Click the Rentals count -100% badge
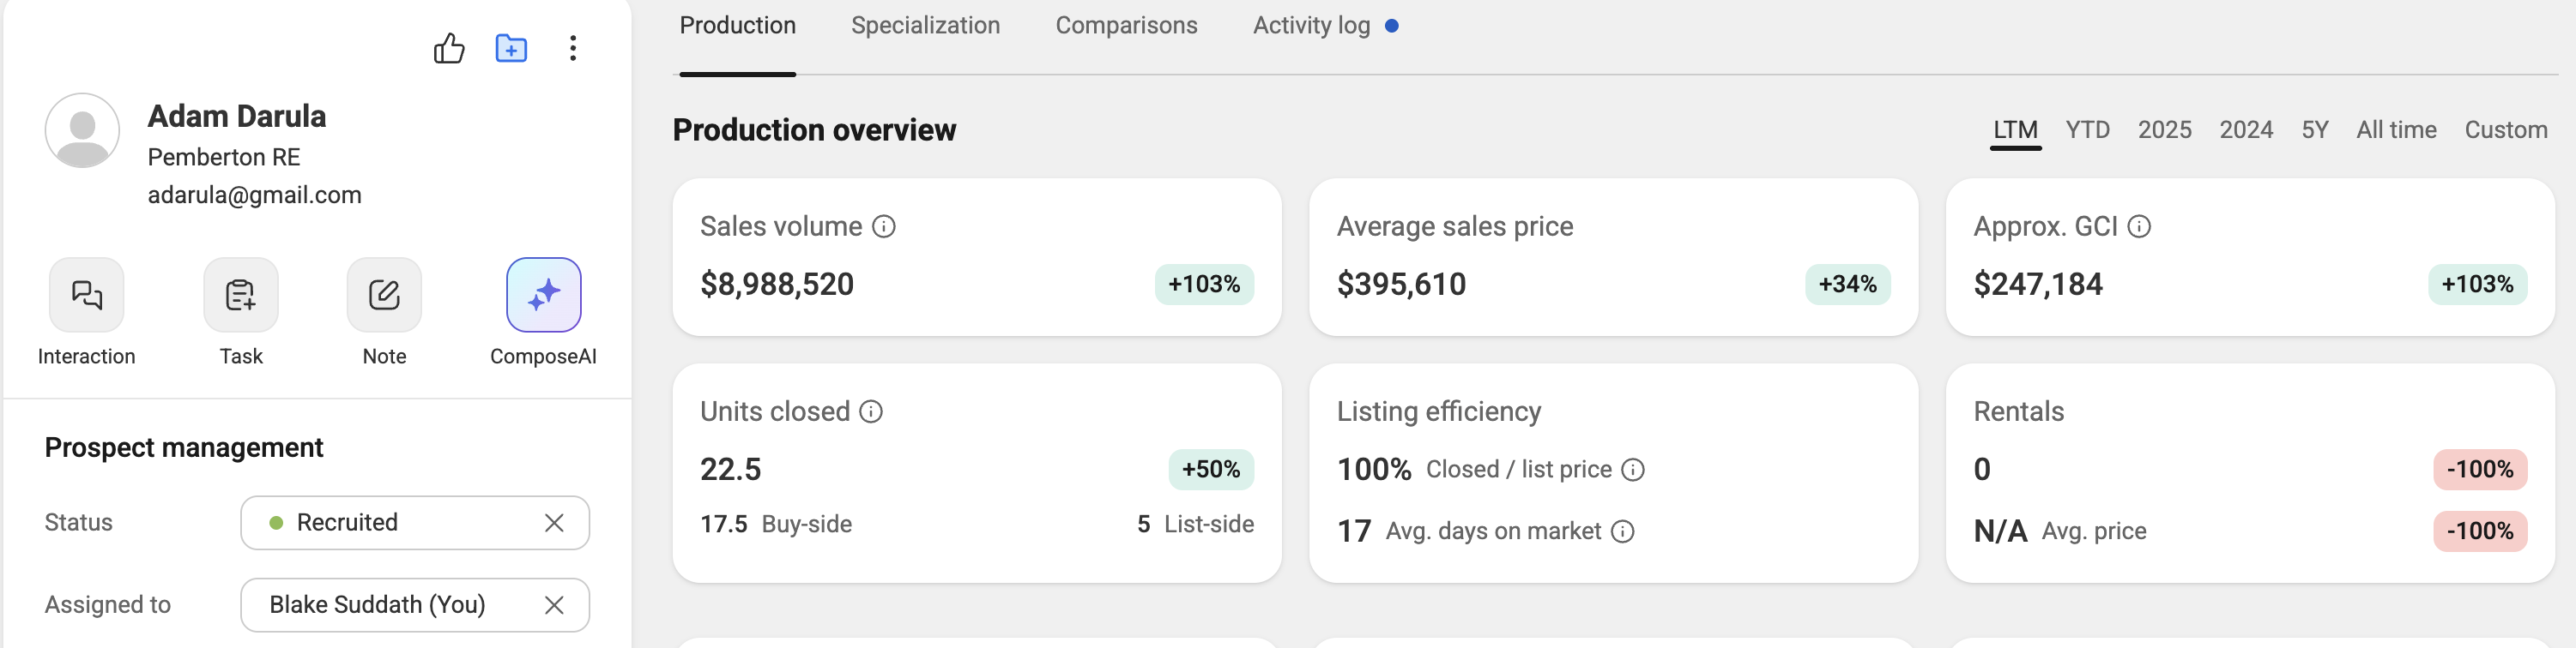The width and height of the screenshot is (2576, 648). (2480, 469)
